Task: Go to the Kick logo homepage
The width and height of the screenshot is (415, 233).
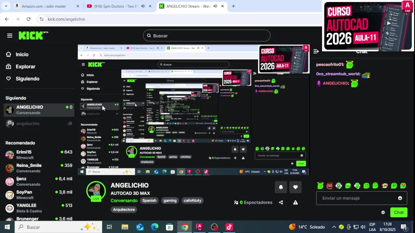Action: point(33,35)
